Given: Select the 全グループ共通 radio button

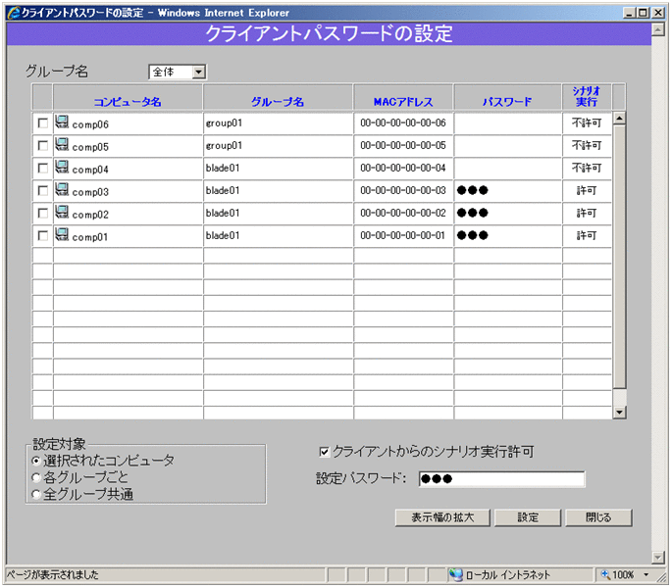Looking at the screenshot, I should click(x=36, y=495).
